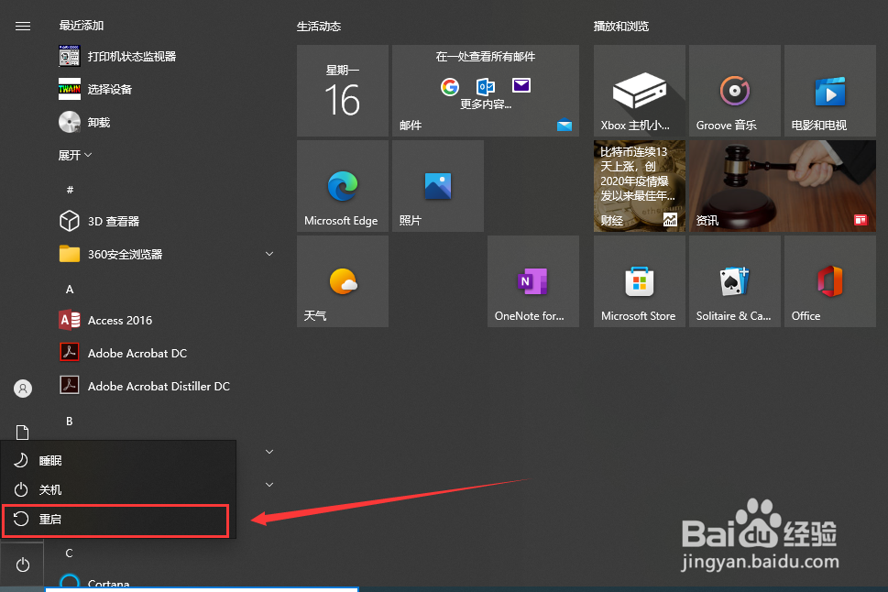Open the printer status monitor app
Viewport: 888px width, 592px height.
118,57
